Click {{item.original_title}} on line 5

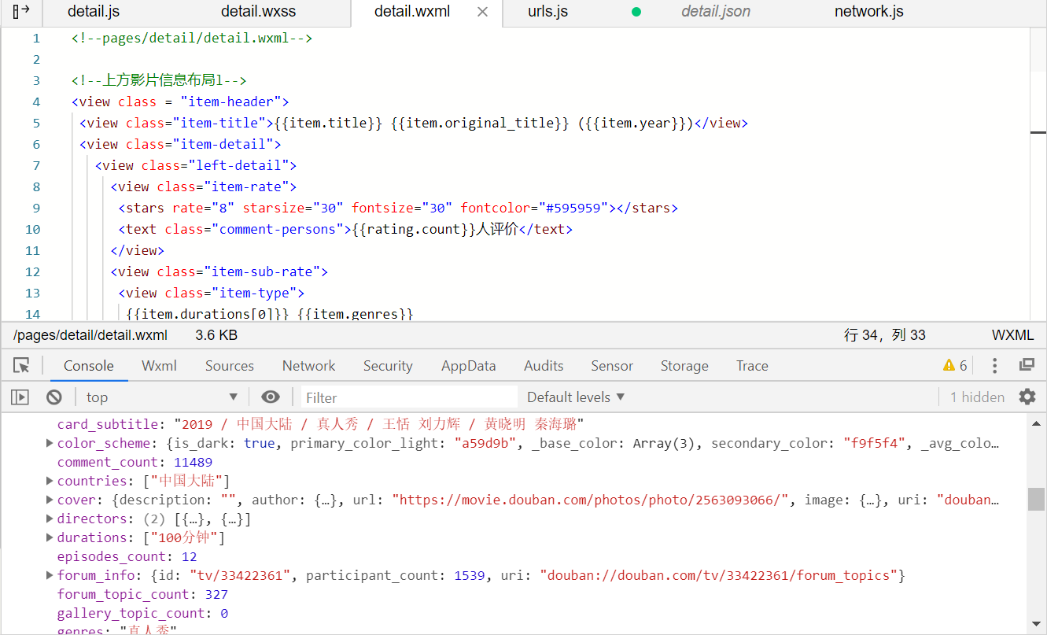[480, 124]
